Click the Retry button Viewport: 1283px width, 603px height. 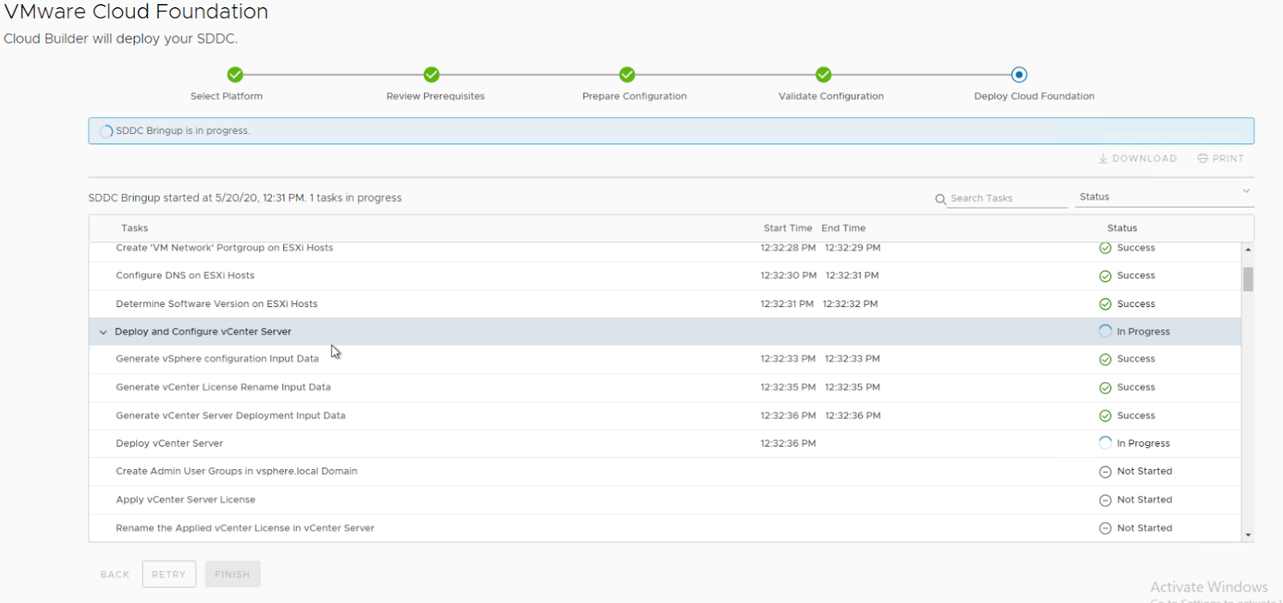(x=169, y=574)
